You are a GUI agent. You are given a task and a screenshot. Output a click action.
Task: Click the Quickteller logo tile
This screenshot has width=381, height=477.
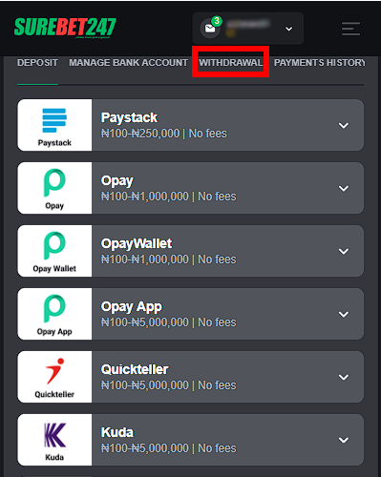coord(54,377)
